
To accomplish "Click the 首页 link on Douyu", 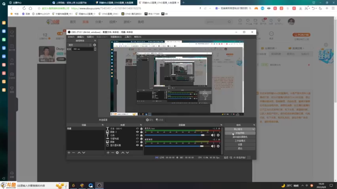I will coord(73,22).
